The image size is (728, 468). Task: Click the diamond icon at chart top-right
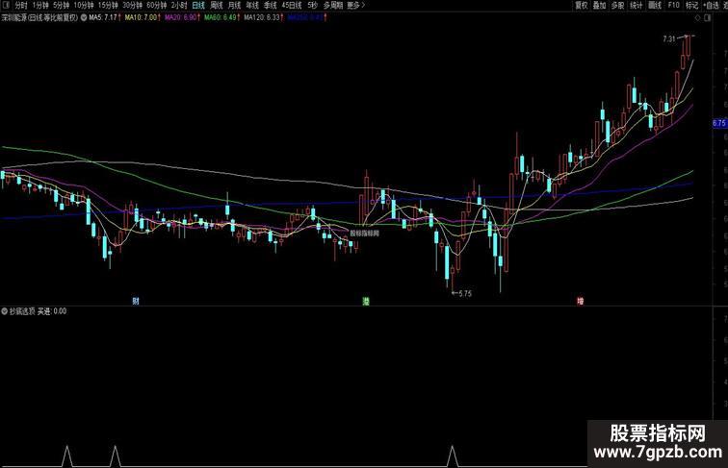coord(697,17)
